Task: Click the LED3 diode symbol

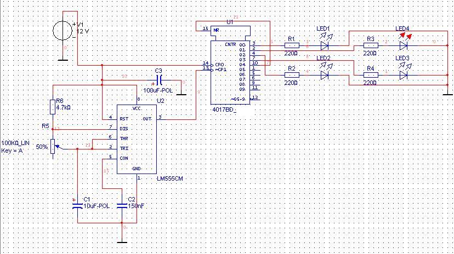Action: point(404,74)
